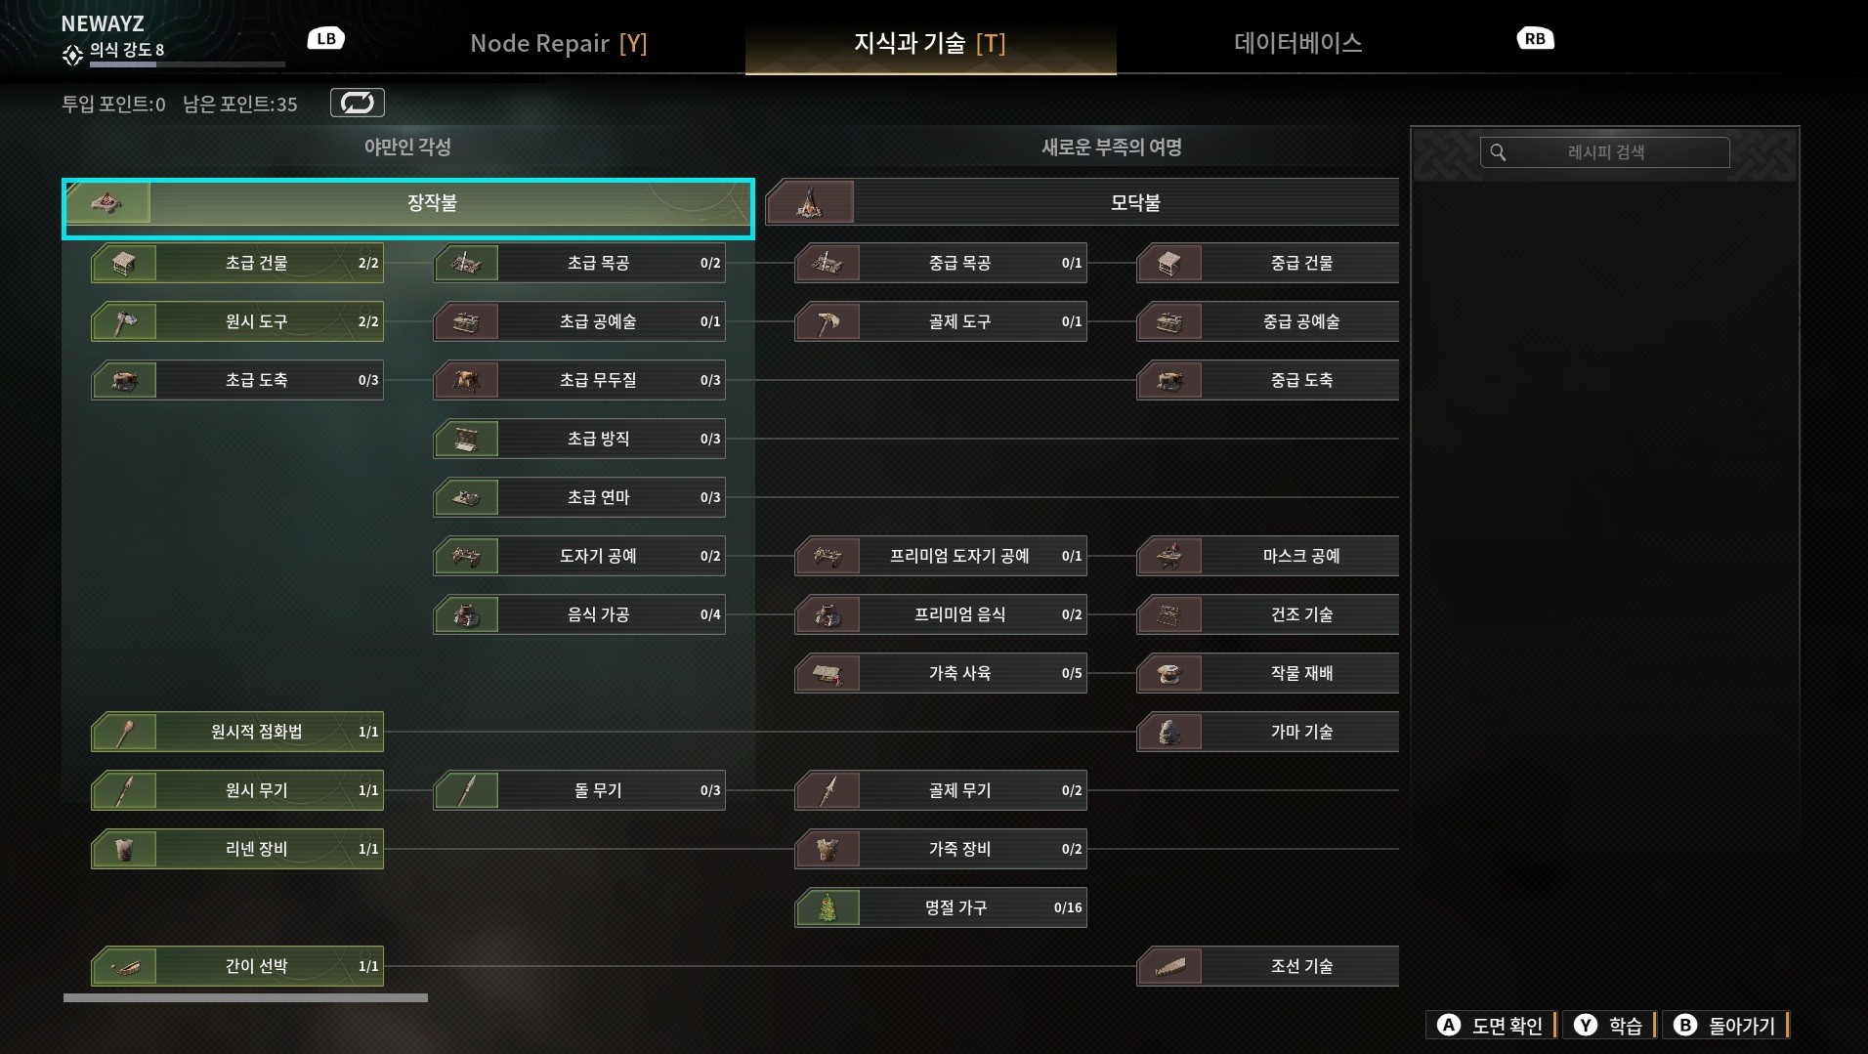
Task: Select the 초급 도축 0/3 node
Action: [237, 380]
